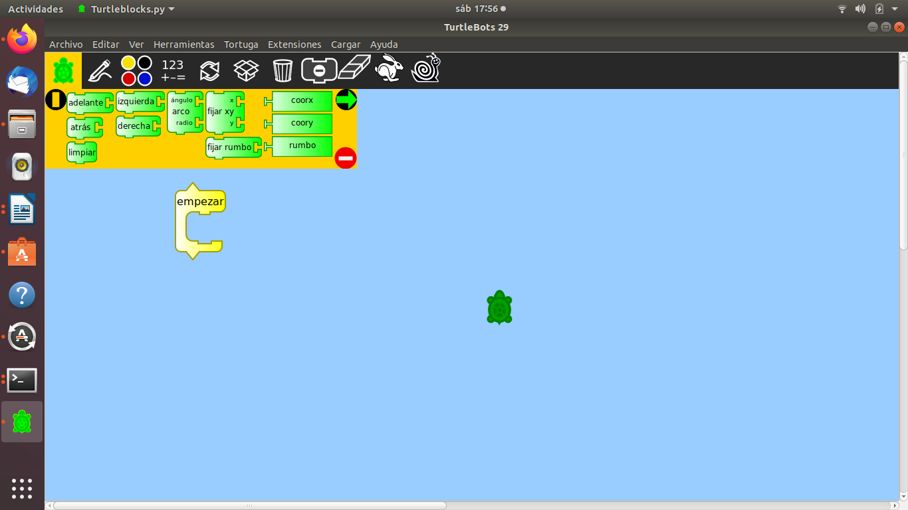The width and height of the screenshot is (908, 510).
Task: Open the Flow palette with cycle arrows
Action: pos(209,70)
